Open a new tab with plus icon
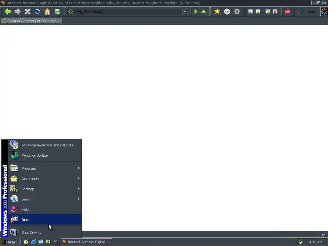Image resolution: width=328 pixels, height=246 pixels. (268, 12)
